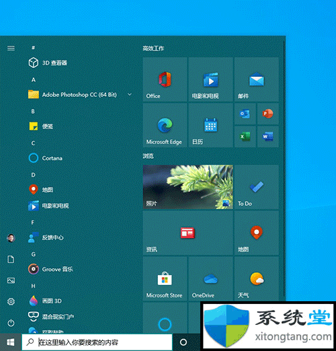Open the Word small tile

268,136
